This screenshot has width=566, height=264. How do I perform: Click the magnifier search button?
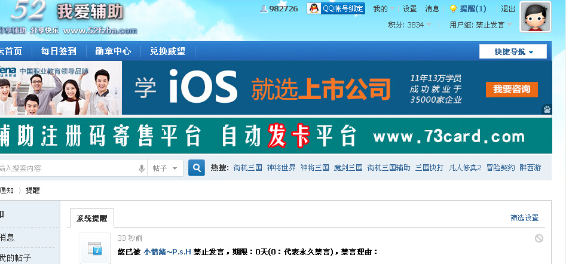point(197,168)
